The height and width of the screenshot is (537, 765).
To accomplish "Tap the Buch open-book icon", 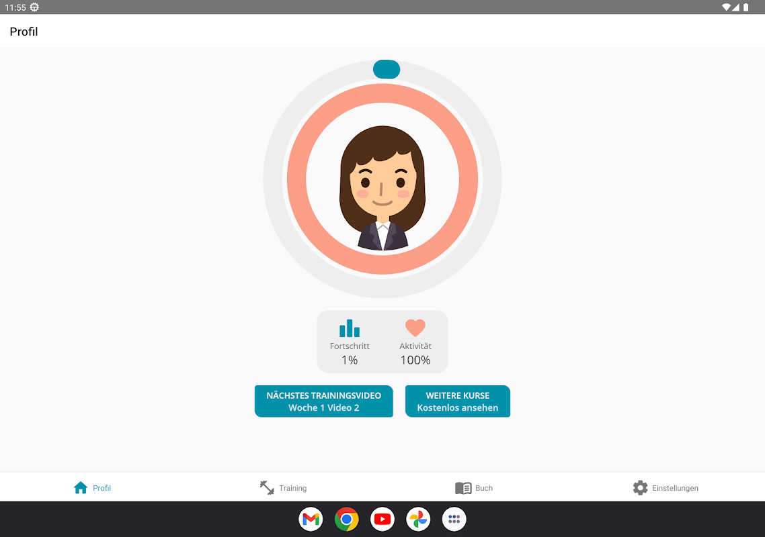I will [x=463, y=488].
